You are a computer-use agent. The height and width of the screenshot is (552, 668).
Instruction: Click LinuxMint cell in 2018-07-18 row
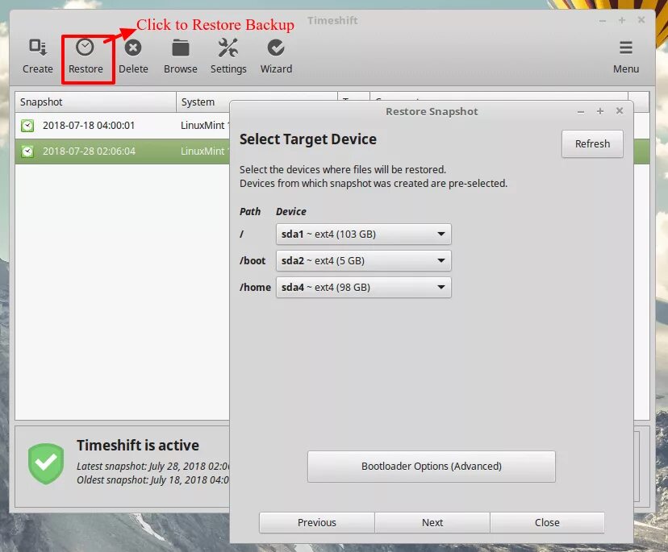pyautogui.click(x=204, y=126)
